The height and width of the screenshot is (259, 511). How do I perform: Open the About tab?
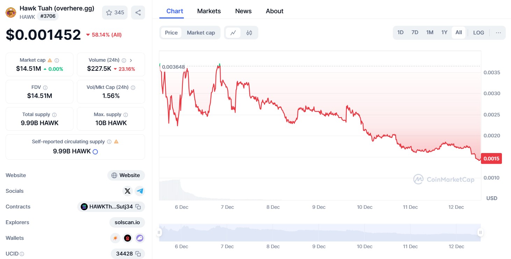pos(275,11)
